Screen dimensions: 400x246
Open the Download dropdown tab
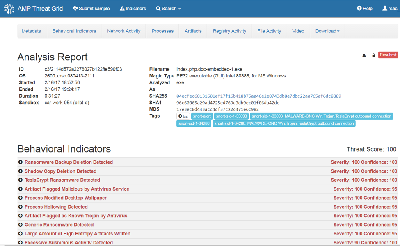[327, 31]
